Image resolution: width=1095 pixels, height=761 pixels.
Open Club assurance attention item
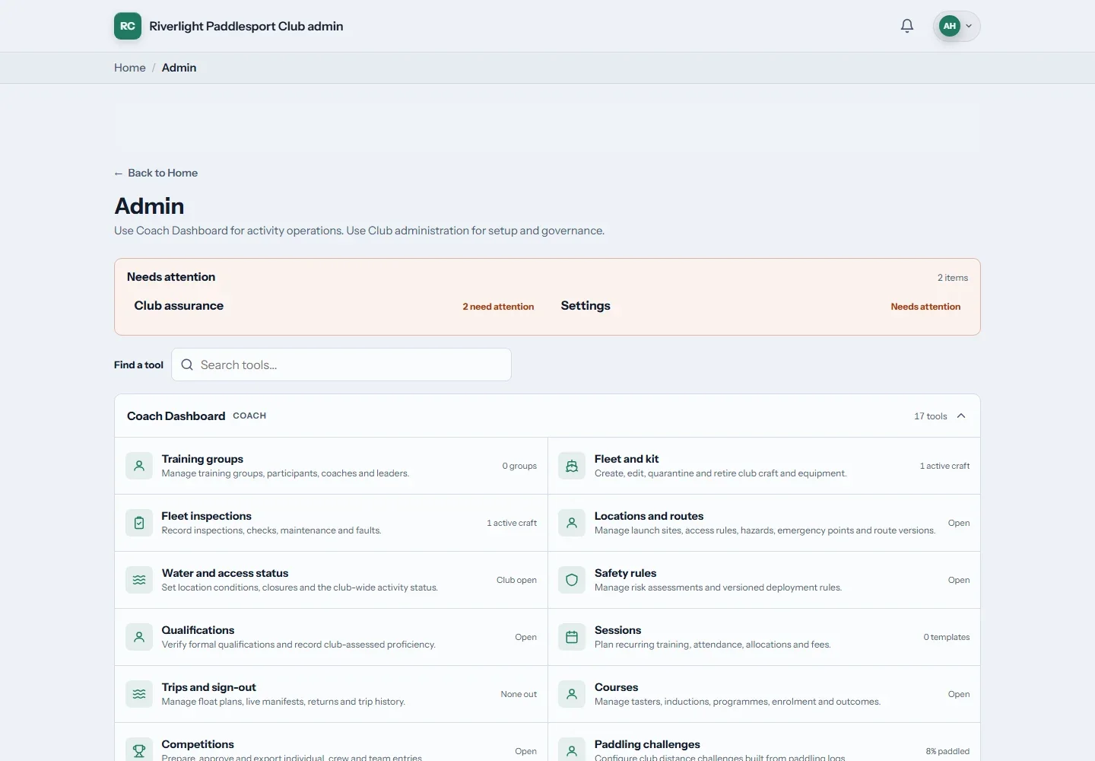[x=334, y=306]
